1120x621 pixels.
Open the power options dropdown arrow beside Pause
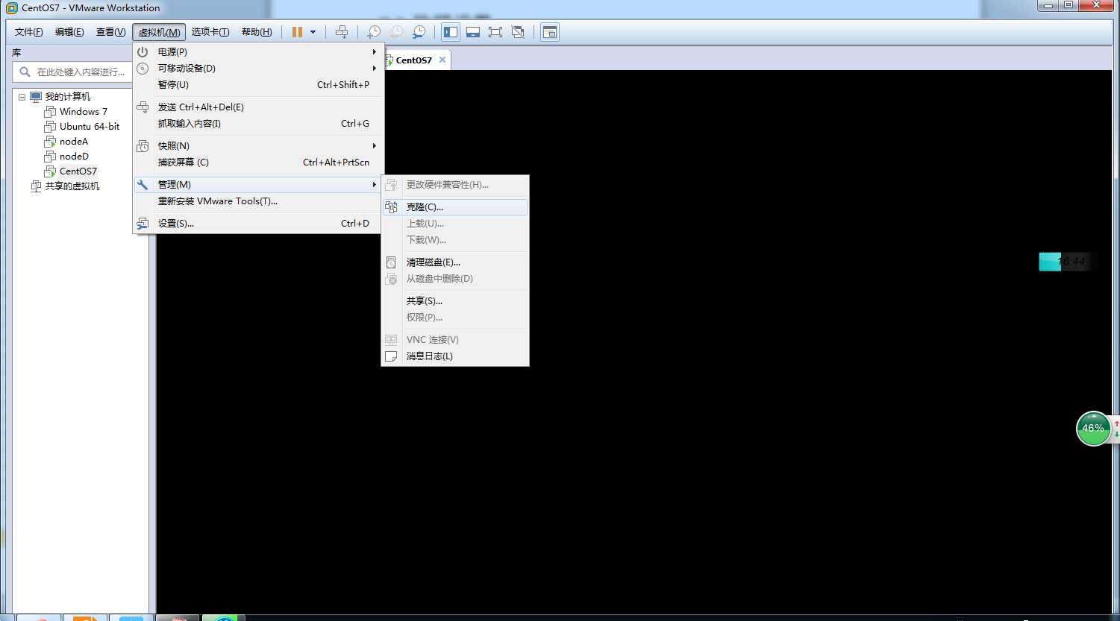click(x=313, y=32)
